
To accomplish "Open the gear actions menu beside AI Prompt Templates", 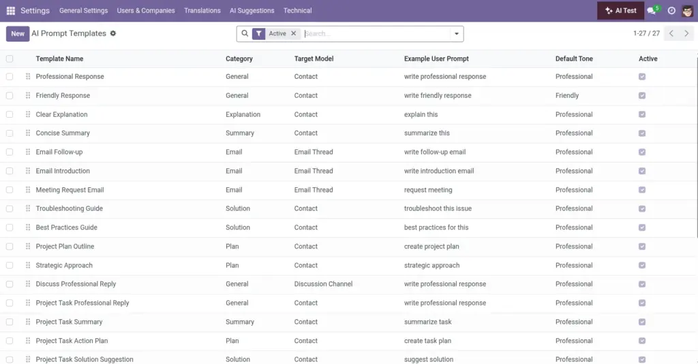I will click(113, 33).
